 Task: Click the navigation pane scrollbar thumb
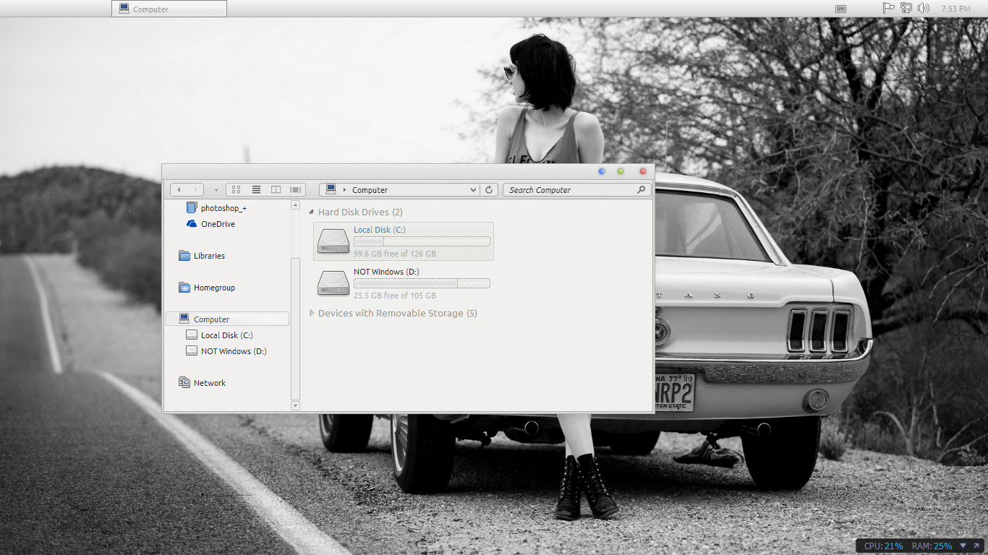pyautogui.click(x=295, y=329)
